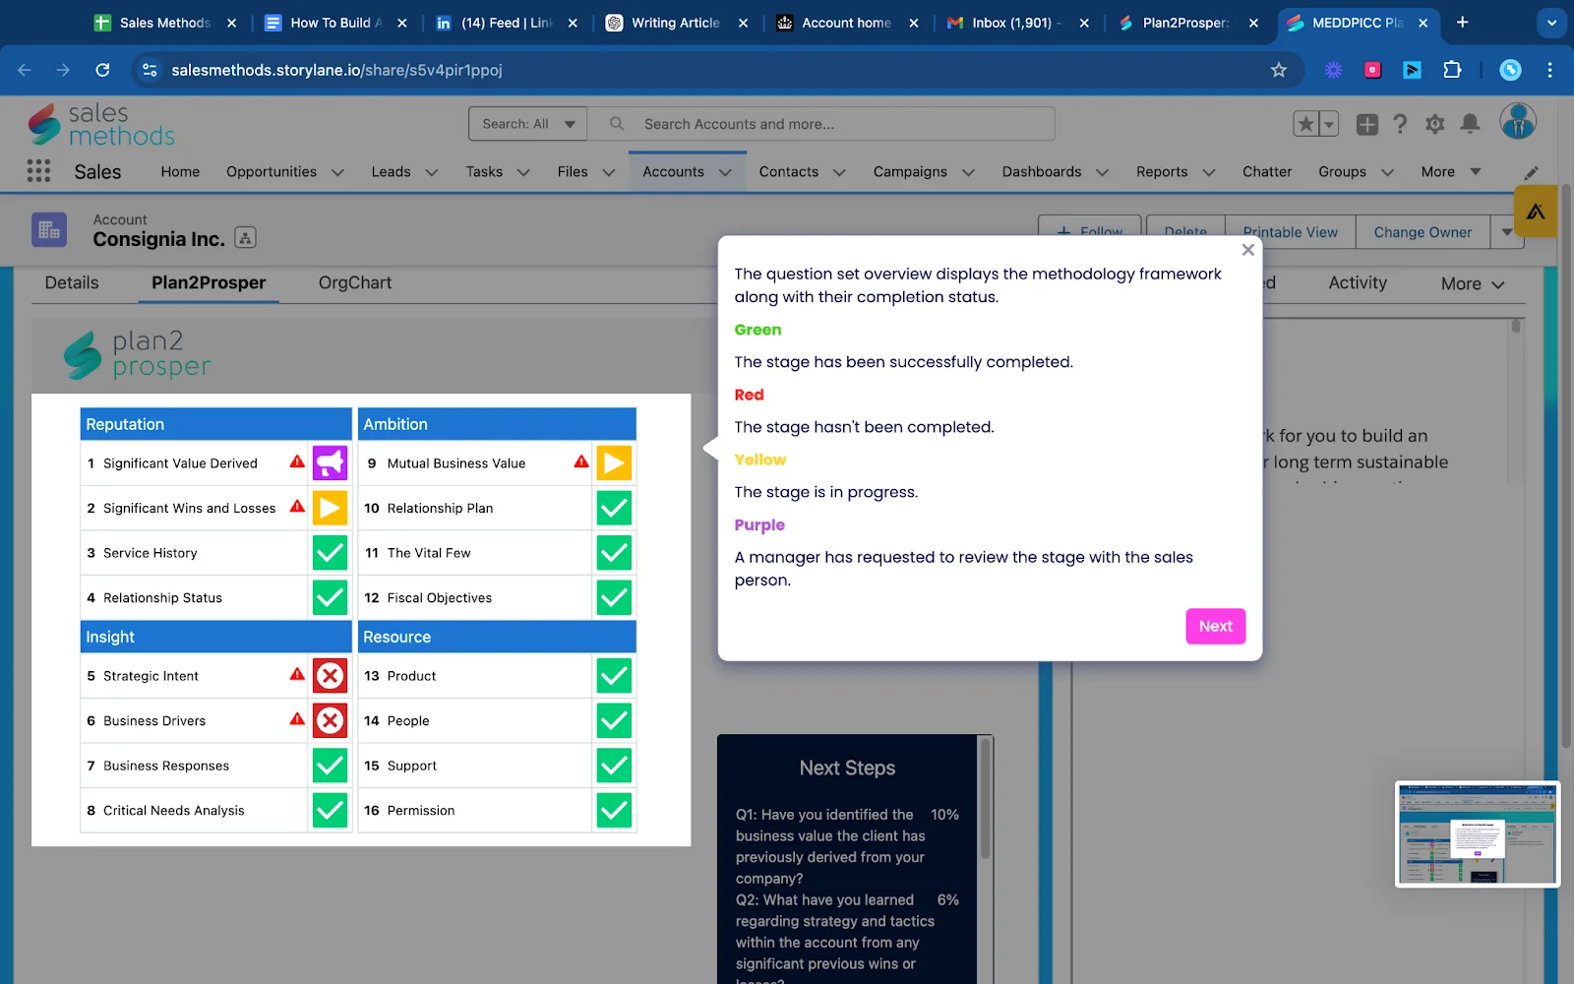Expand the Leads nav dropdown arrow
Image resolution: width=1574 pixels, height=984 pixels.
tap(431, 172)
